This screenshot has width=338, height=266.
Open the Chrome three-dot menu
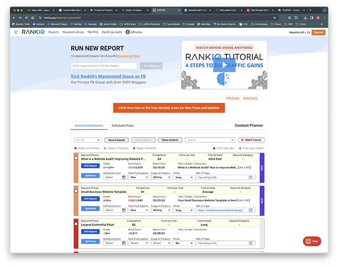click(324, 18)
